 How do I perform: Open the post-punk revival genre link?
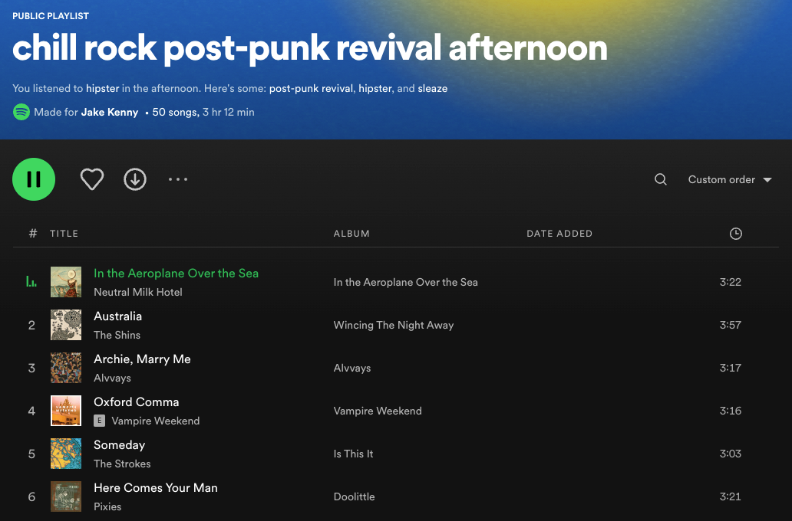coord(311,88)
